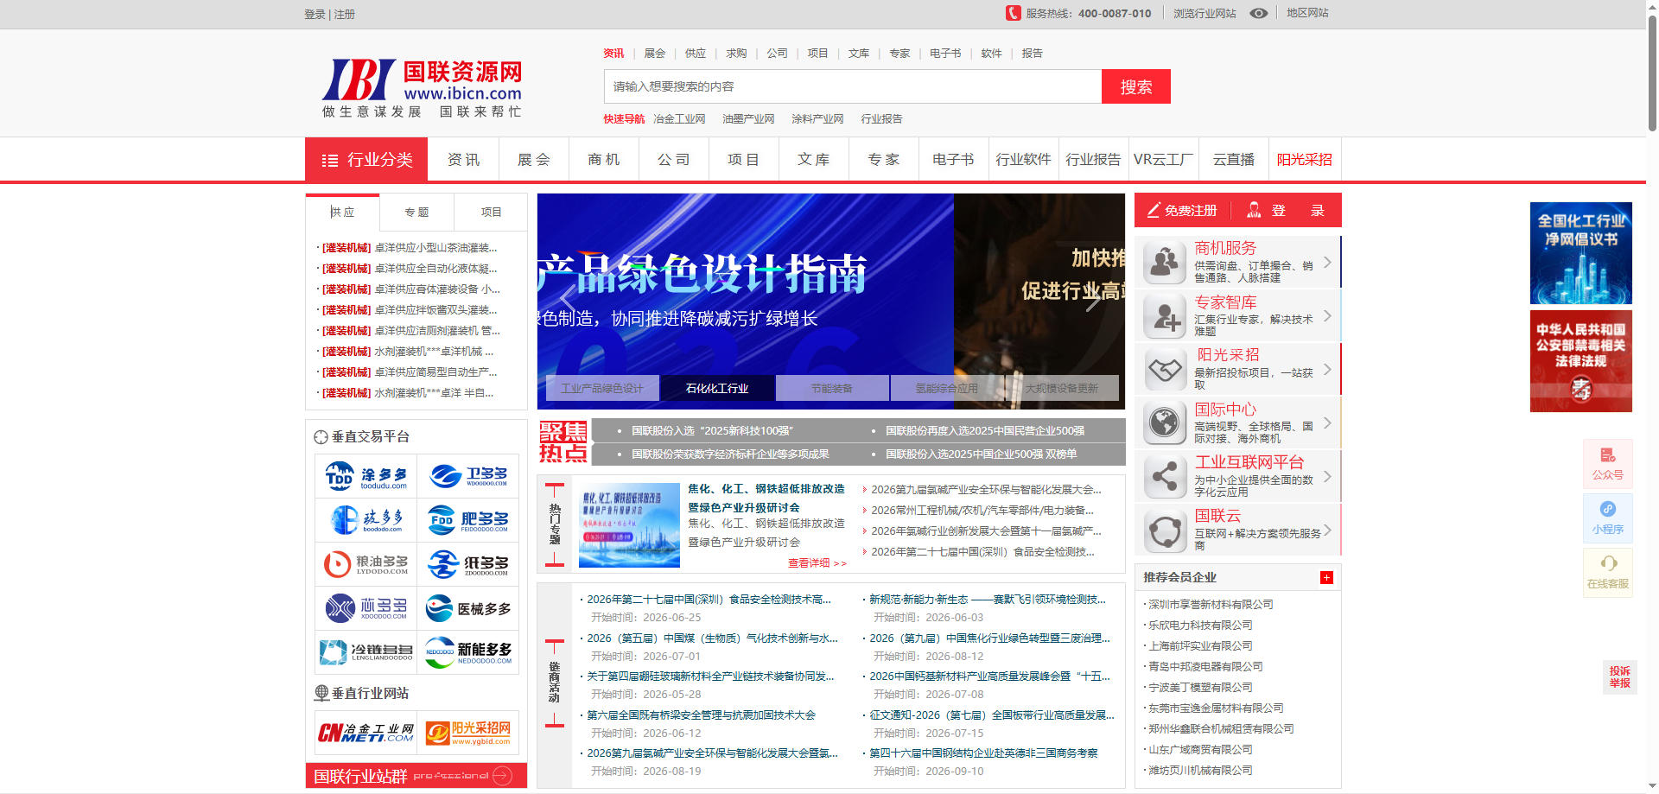The height and width of the screenshot is (794, 1659).
Task: Expand the 商机服务 chevron arrow
Action: click(1327, 262)
